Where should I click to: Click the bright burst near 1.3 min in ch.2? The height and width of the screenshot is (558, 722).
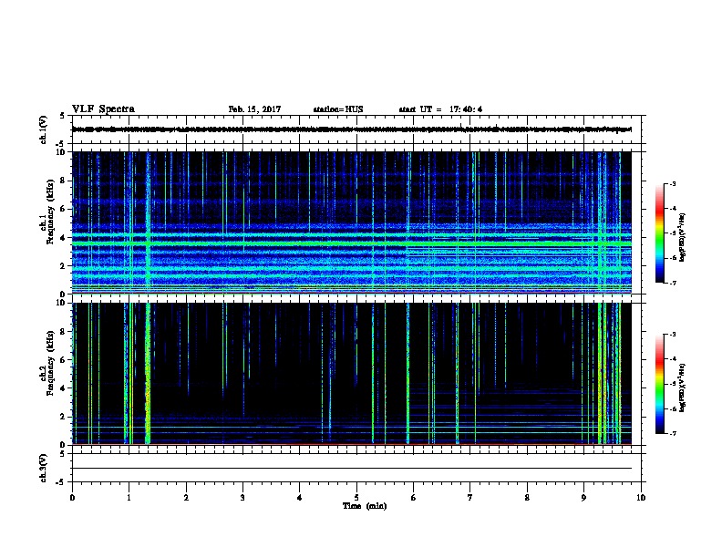[148, 374]
